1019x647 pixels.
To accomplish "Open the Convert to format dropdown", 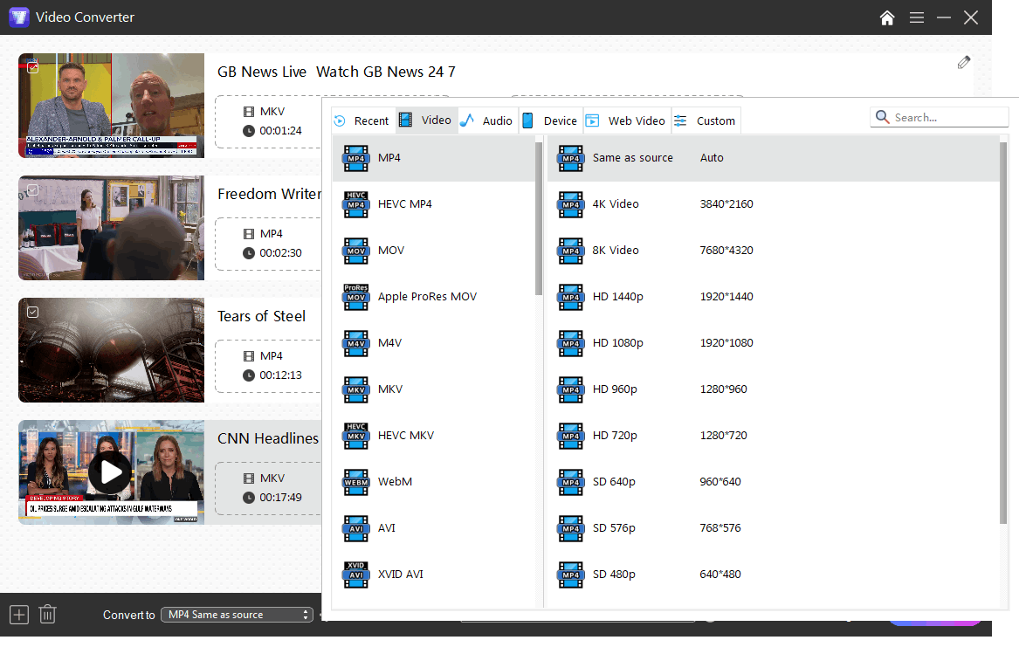I will pyautogui.click(x=238, y=615).
